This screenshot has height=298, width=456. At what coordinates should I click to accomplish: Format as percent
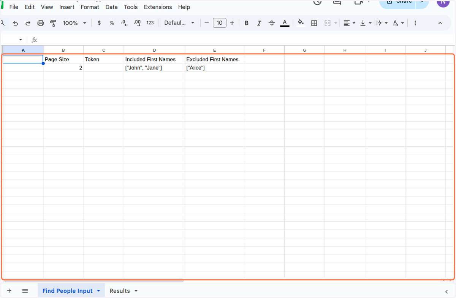[x=112, y=23]
